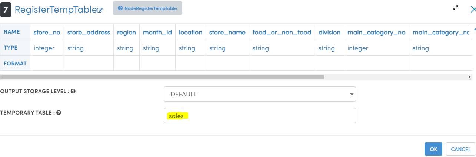This screenshot has height=157, width=476.
Task: Open the NodeRegisterTempTable help link
Action: (x=147, y=8)
